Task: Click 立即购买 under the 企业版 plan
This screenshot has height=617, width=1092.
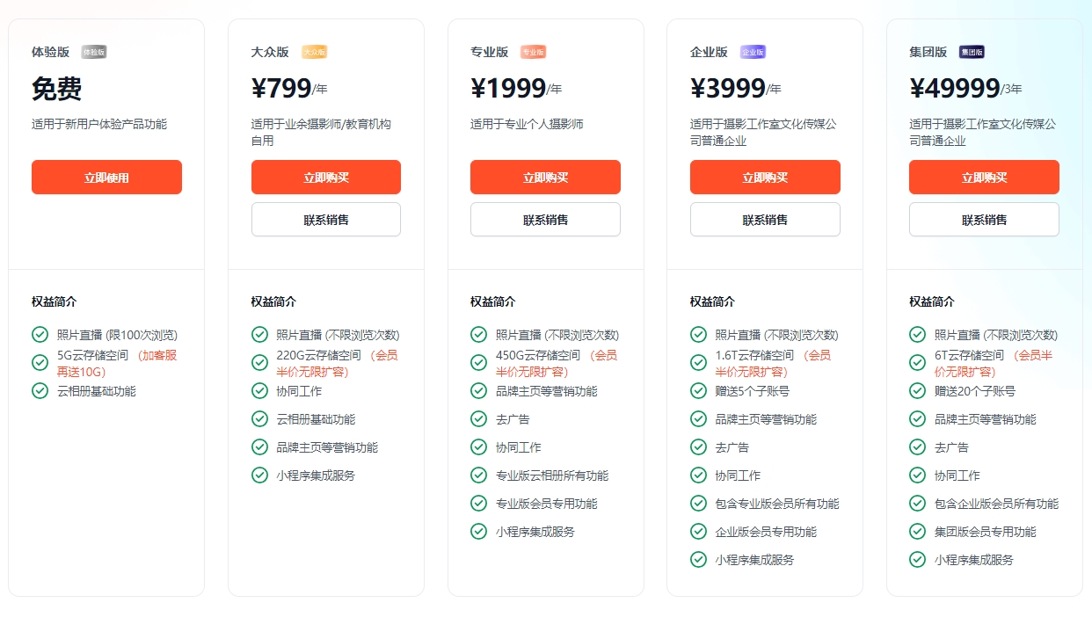Action: (764, 177)
